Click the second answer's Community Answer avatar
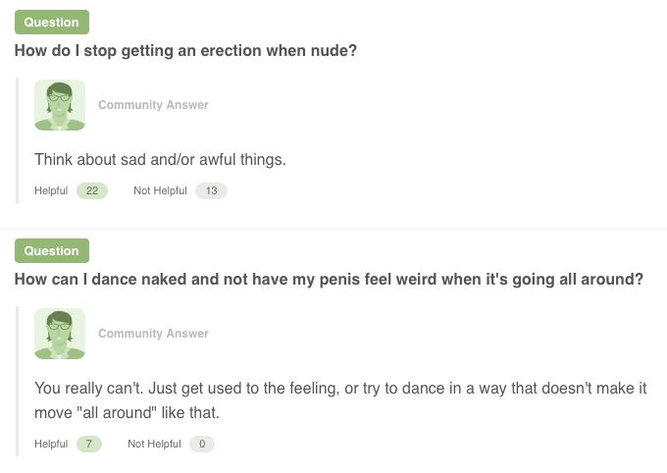 pos(60,334)
